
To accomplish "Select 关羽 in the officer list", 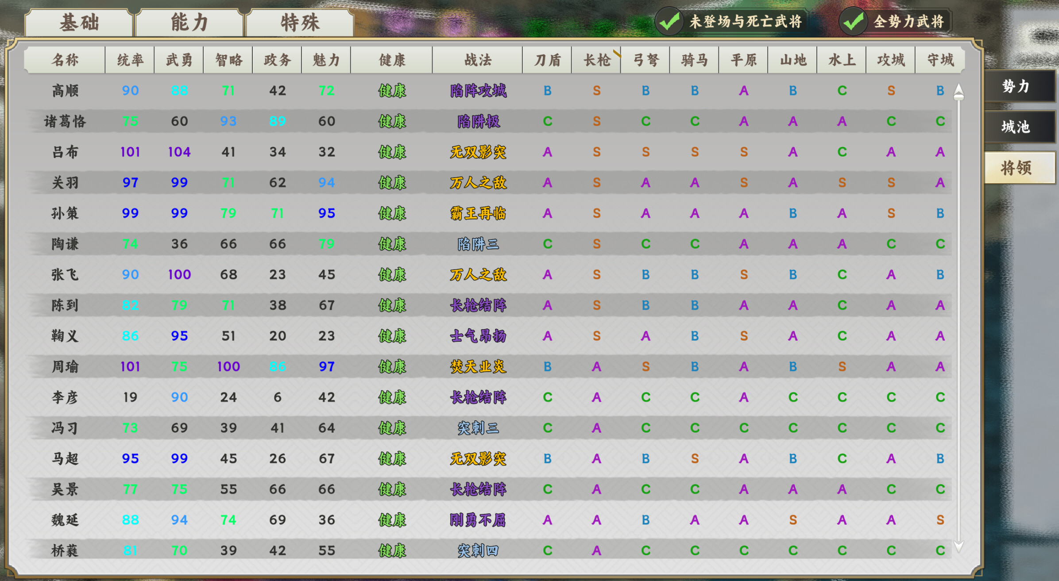I will tap(65, 182).
